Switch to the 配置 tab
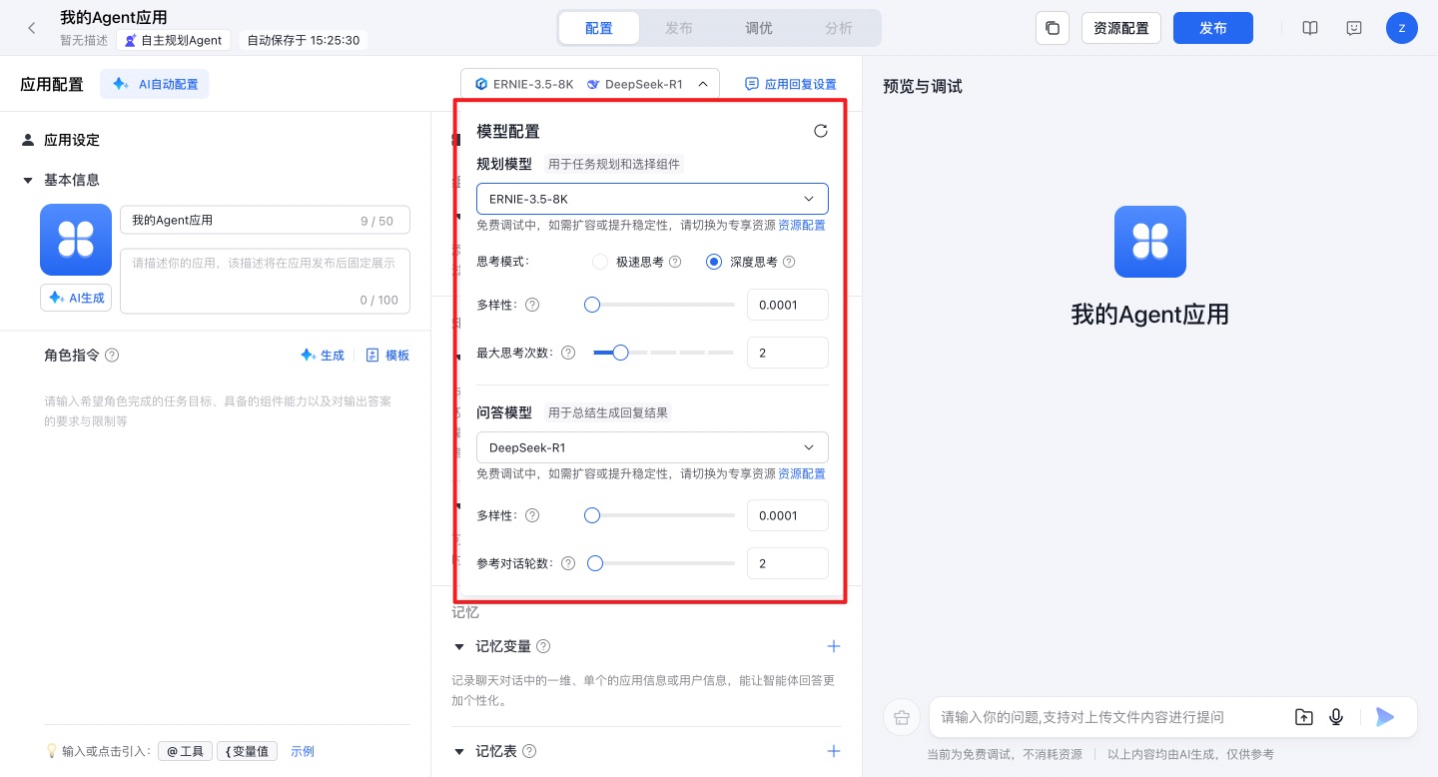 tap(599, 28)
